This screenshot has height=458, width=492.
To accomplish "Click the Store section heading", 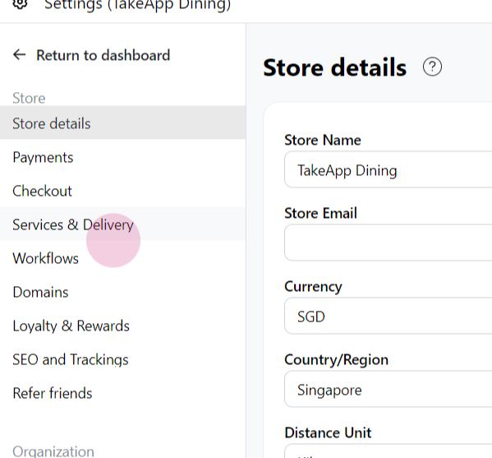I will coord(29,98).
